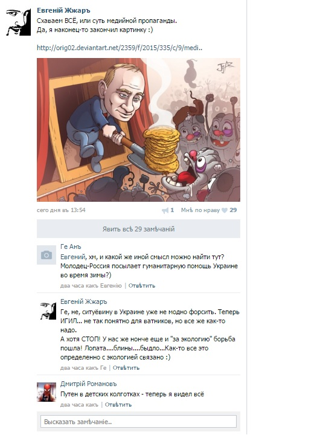
Task: Open the cartoon image attached to post
Action: click(138, 129)
